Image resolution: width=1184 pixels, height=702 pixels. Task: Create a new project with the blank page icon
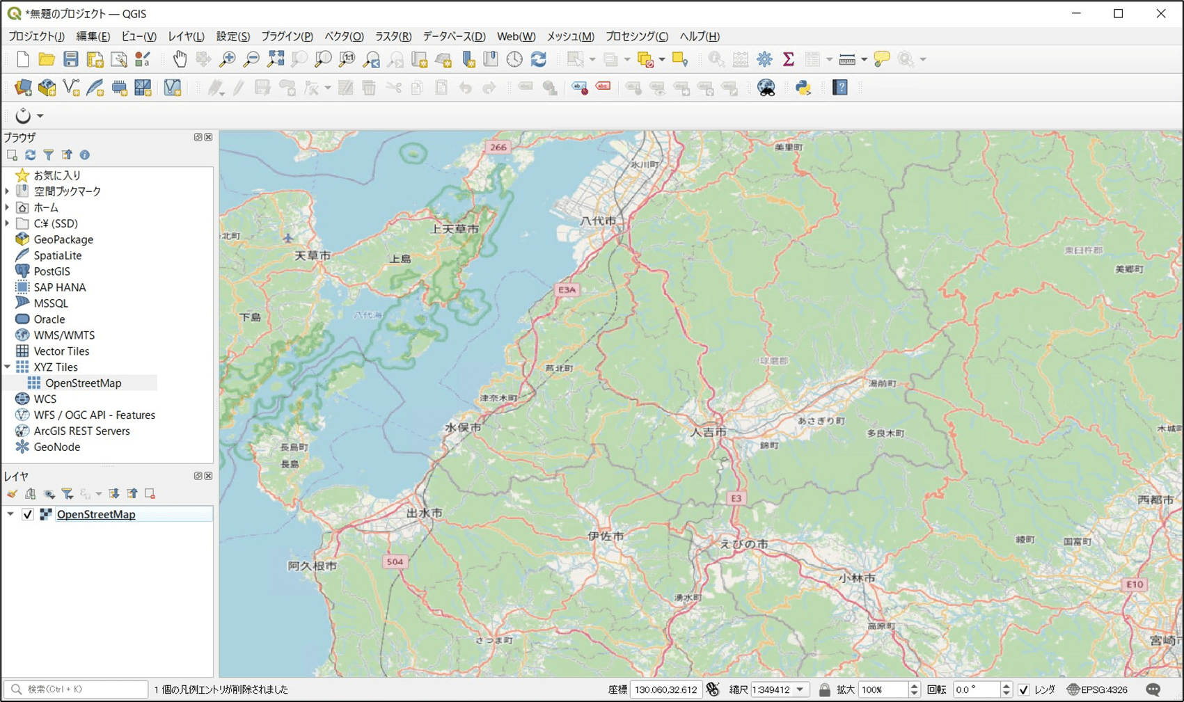pos(22,59)
